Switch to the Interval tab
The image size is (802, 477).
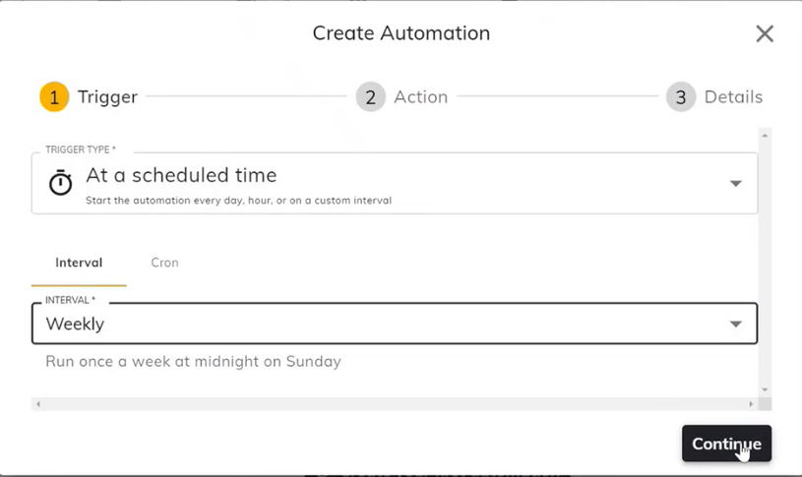coord(79,263)
